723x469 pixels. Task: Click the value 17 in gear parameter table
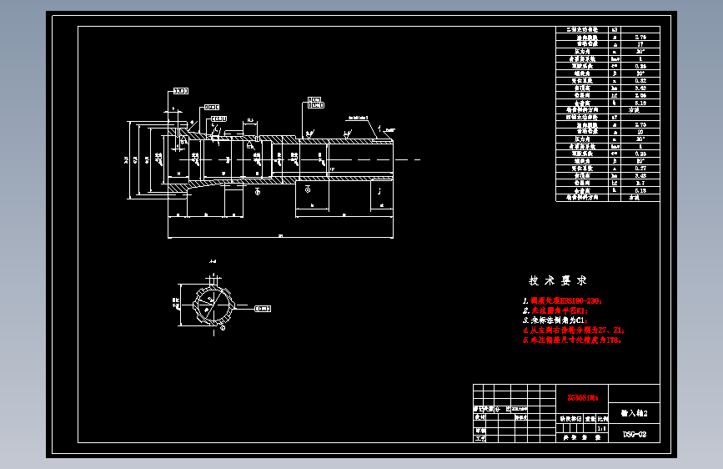click(640, 44)
